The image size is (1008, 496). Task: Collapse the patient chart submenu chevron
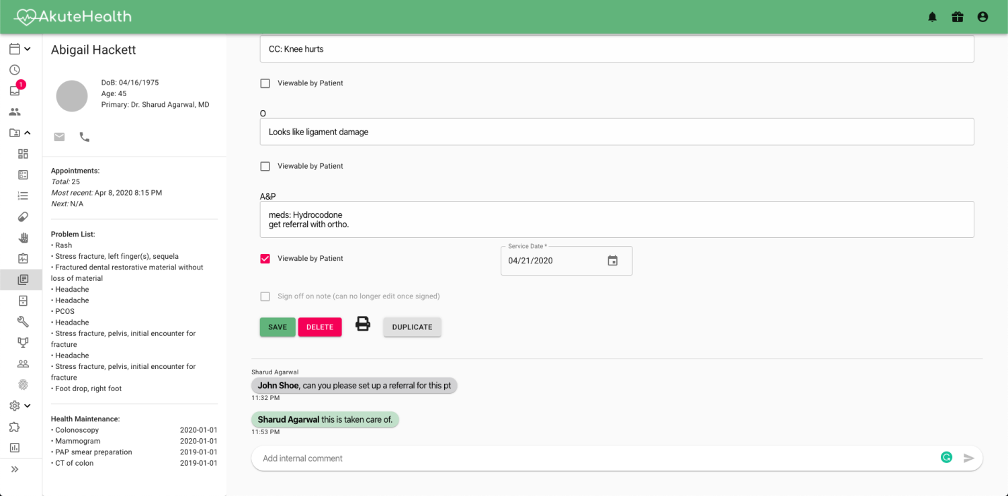coord(28,133)
